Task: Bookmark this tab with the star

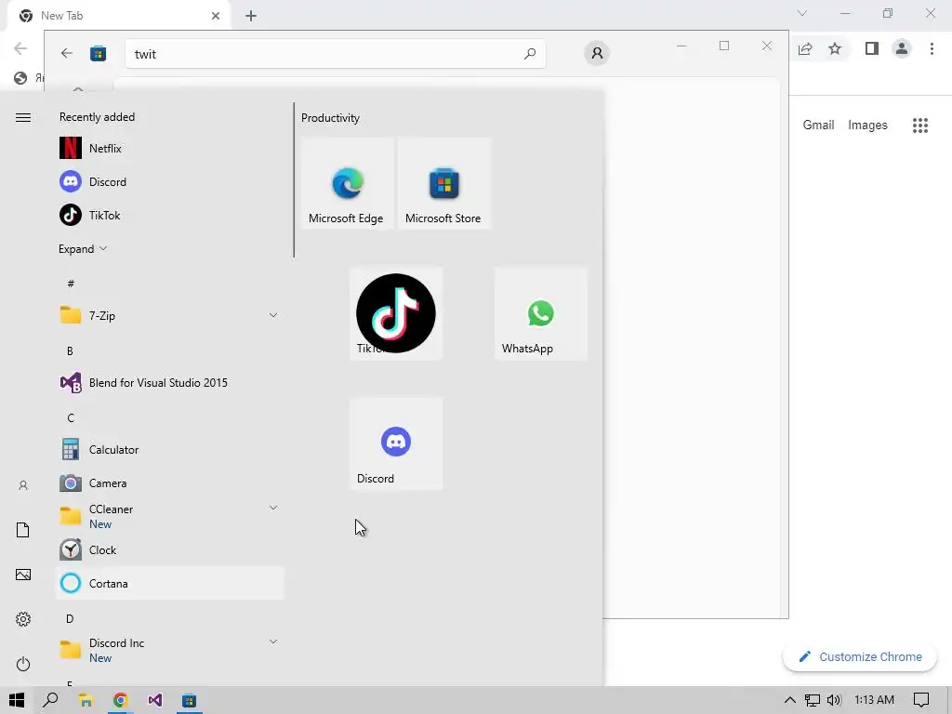Action: [835, 48]
